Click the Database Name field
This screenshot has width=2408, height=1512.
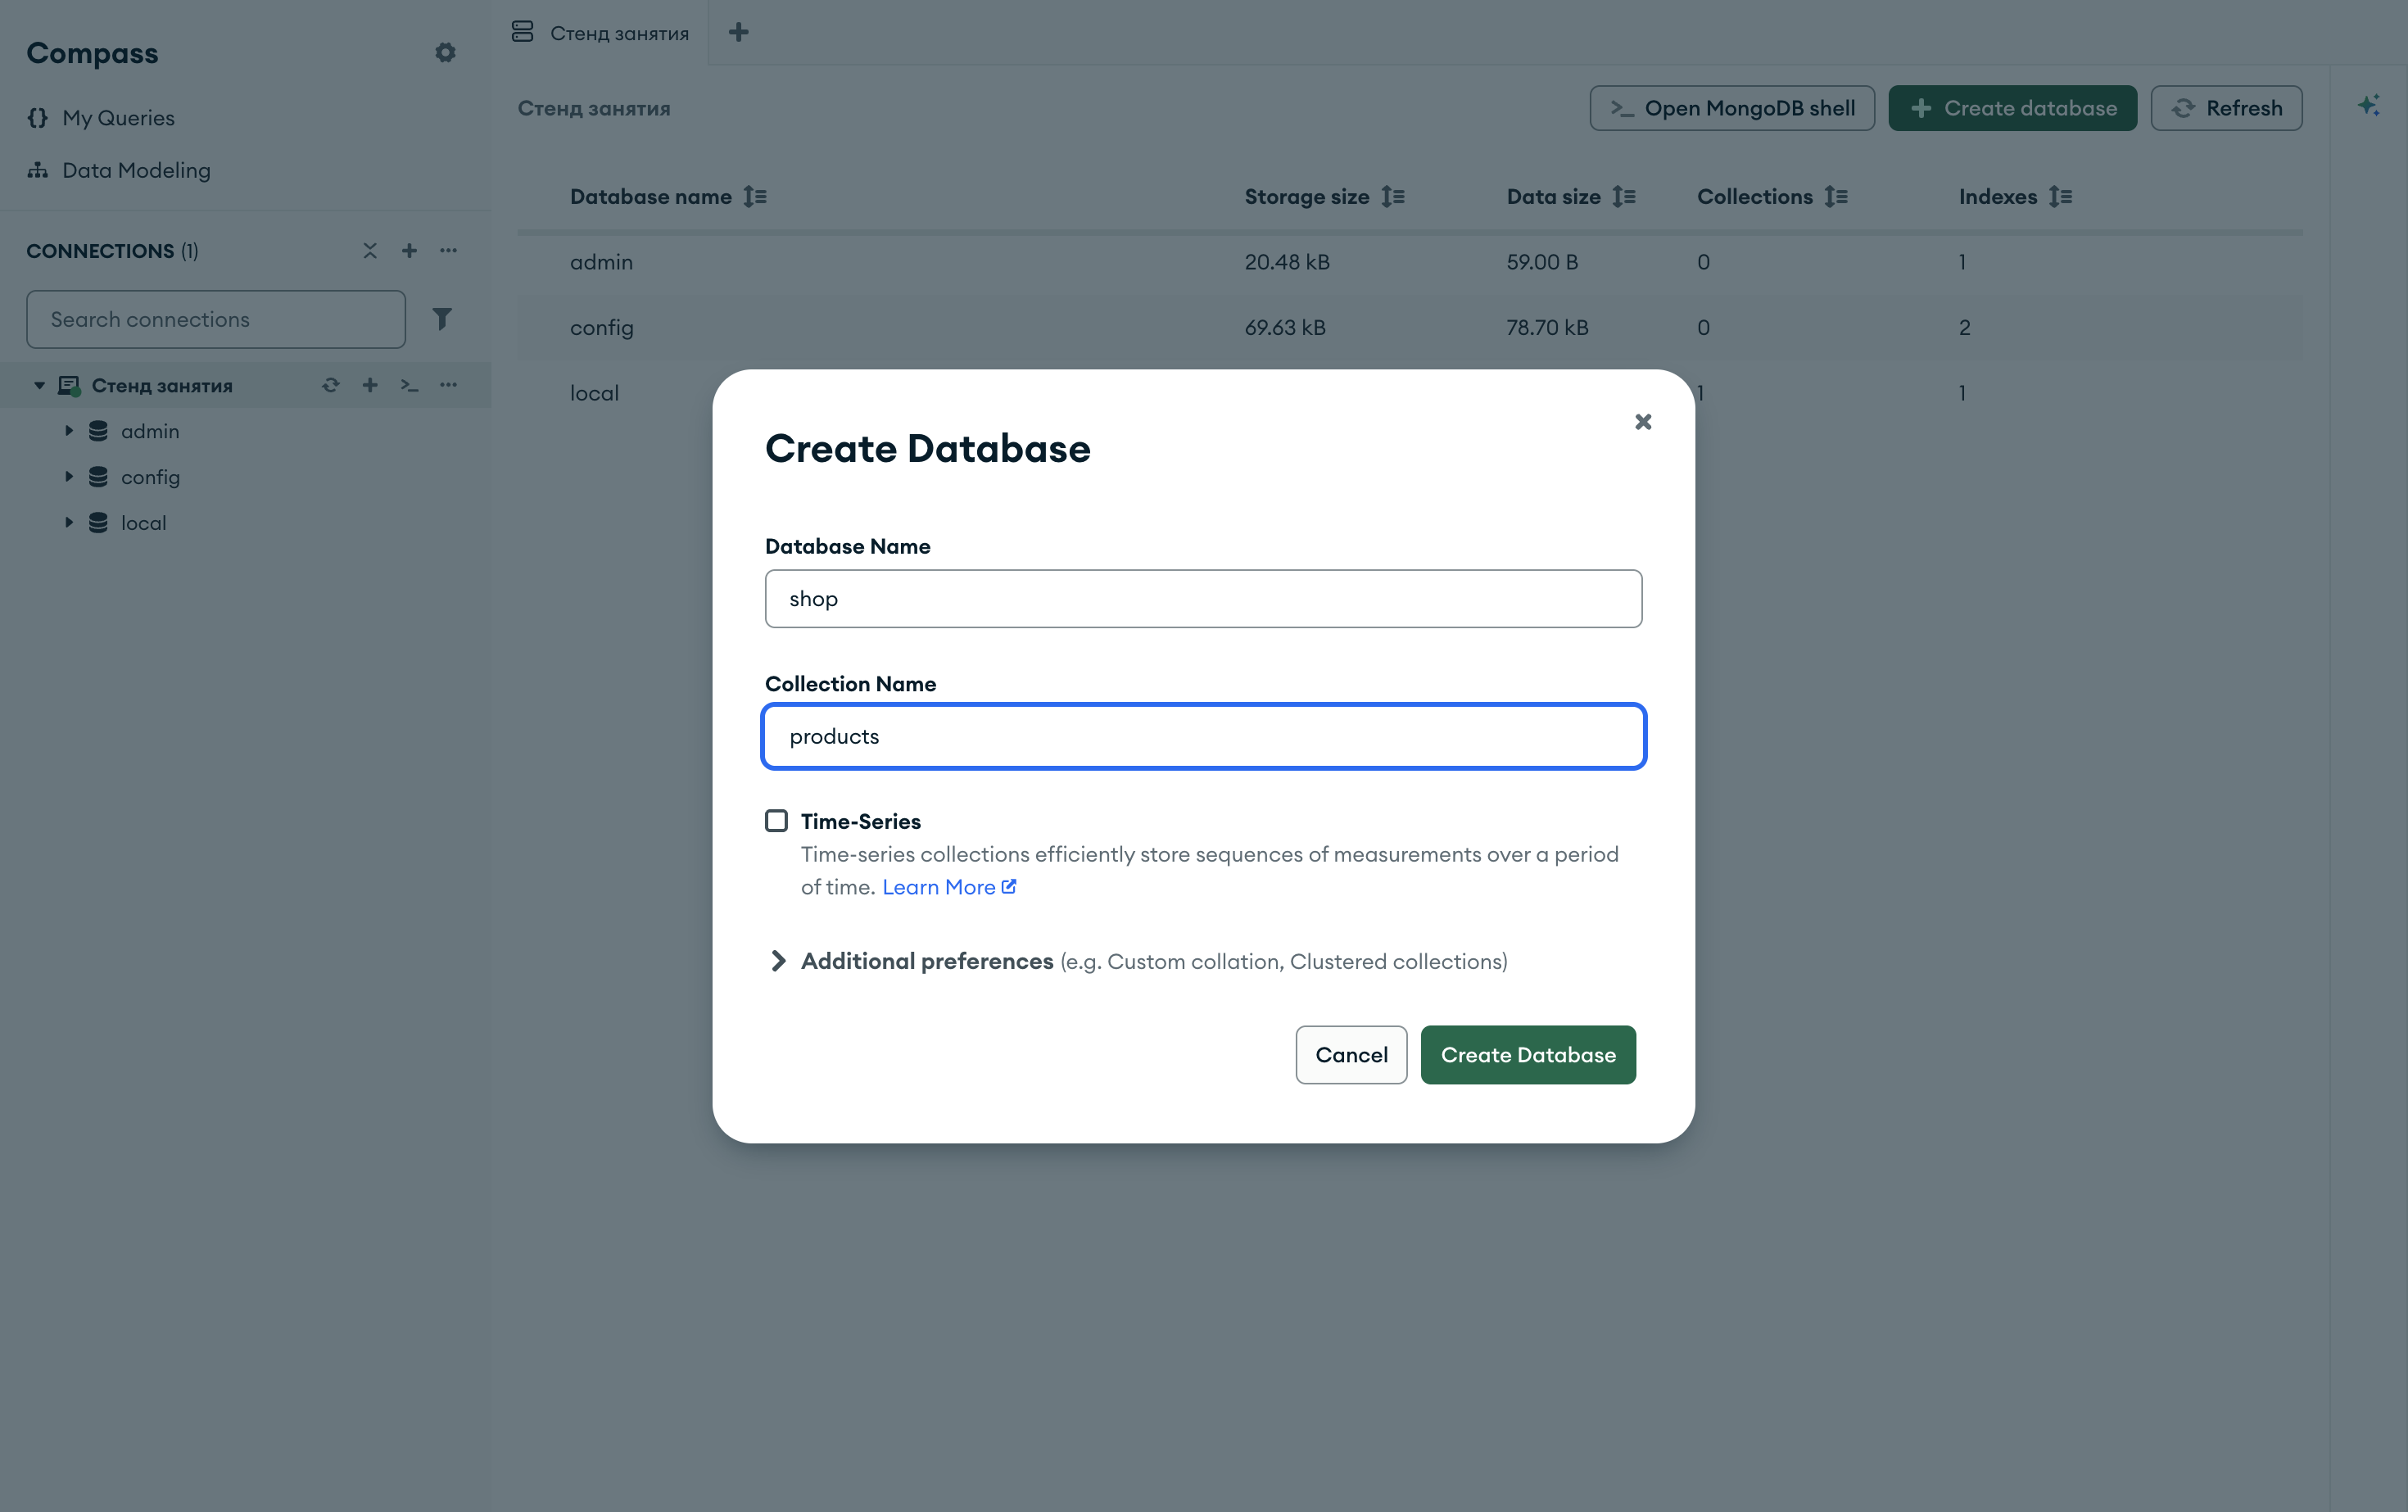1203,599
